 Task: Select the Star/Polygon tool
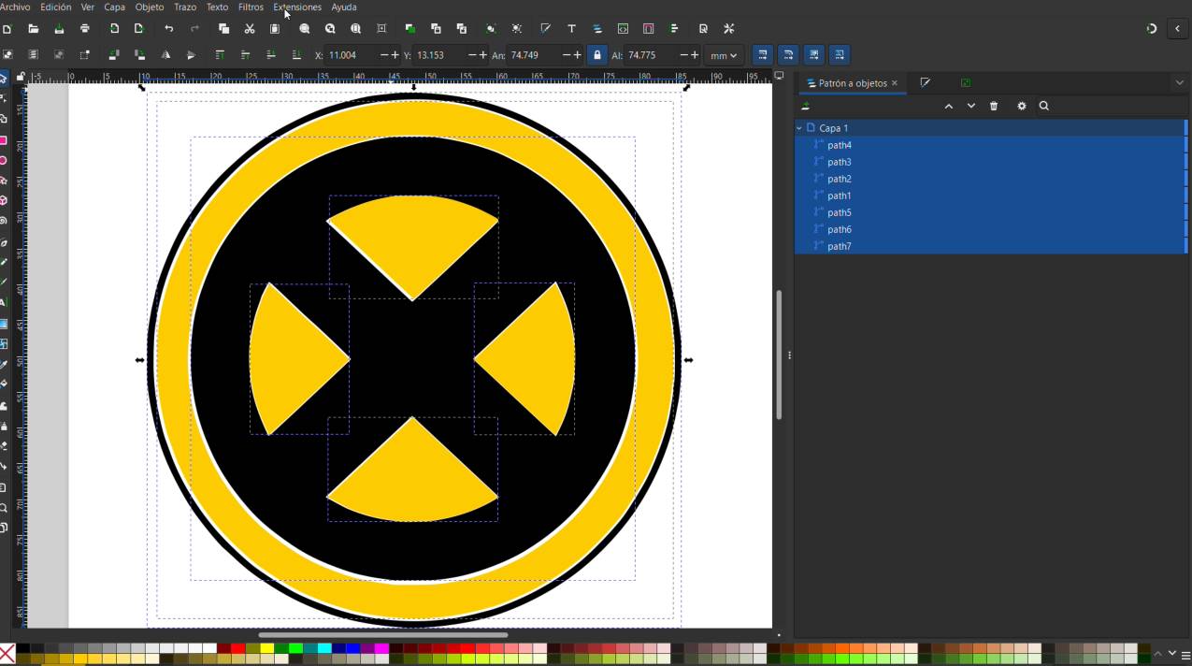(x=4, y=181)
